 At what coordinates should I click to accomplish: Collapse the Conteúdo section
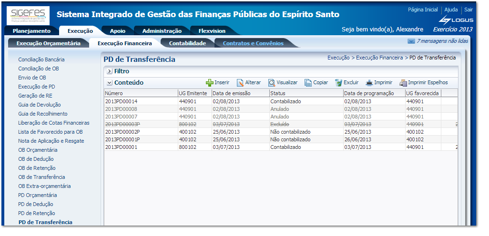(x=109, y=83)
